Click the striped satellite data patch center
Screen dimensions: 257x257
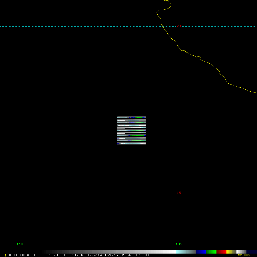point(131,130)
